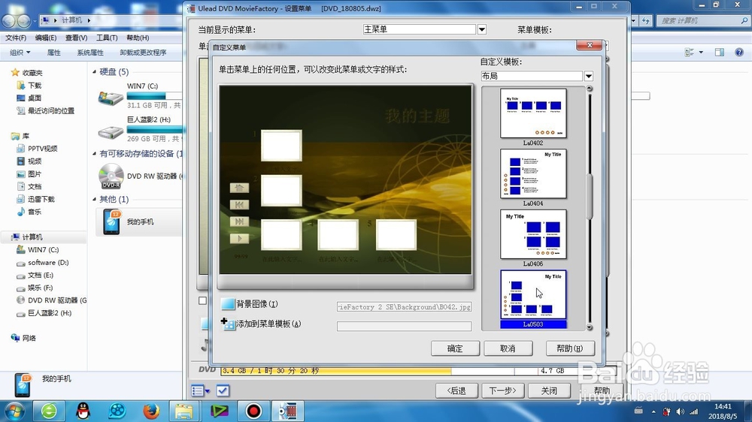Click the 确定 button
The height and width of the screenshot is (422, 752).
point(455,348)
